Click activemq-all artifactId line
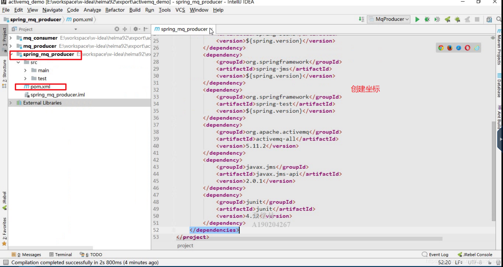The height and width of the screenshot is (267, 503). tap(277, 139)
